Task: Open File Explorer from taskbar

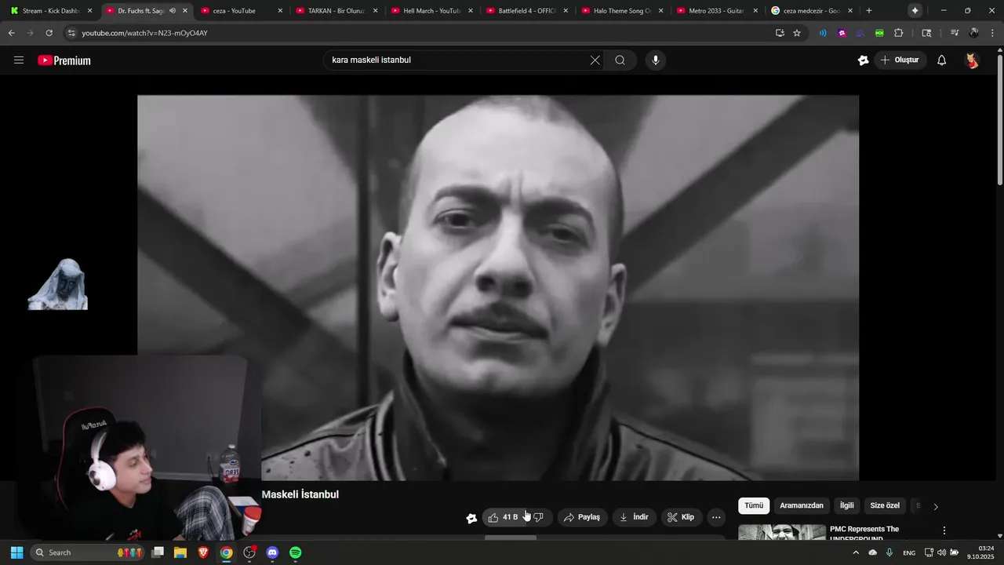Action: coord(180,552)
